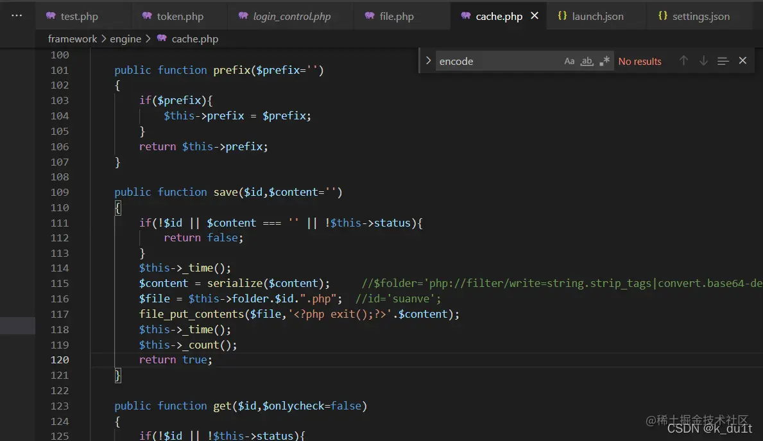This screenshot has height=441, width=763.
Task: Click 'return false;' on line 112
Action: (x=203, y=238)
